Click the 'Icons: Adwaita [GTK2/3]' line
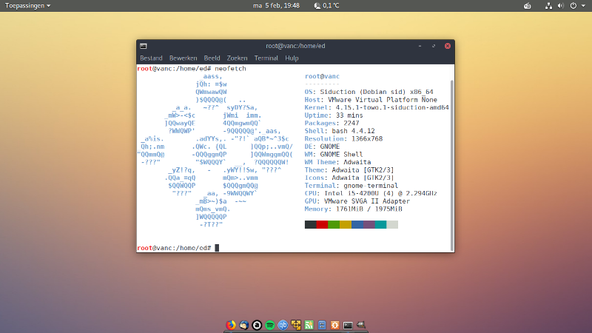592x333 pixels. (x=349, y=178)
